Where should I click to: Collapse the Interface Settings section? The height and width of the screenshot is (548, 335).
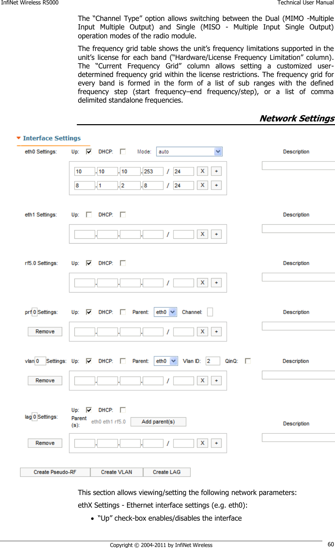19,138
